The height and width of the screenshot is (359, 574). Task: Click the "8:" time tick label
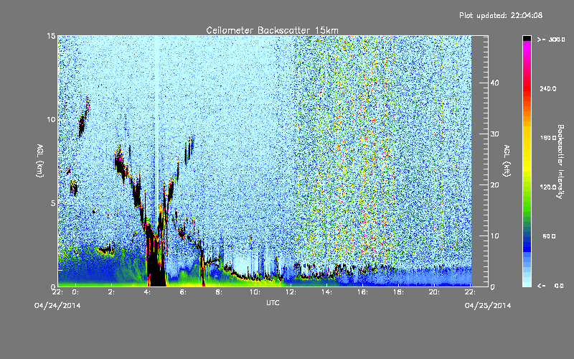click(x=219, y=292)
